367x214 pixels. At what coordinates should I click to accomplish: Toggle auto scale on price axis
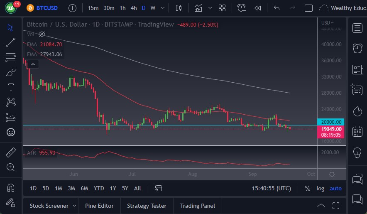(x=335, y=188)
